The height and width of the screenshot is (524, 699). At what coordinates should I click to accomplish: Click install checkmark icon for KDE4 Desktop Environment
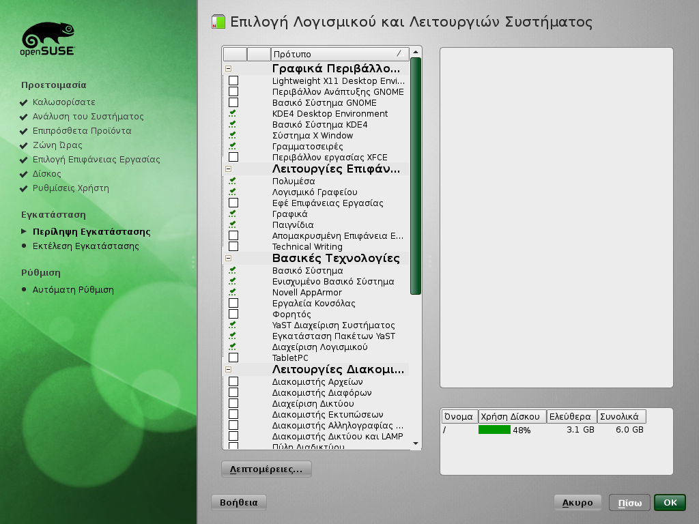tap(232, 114)
